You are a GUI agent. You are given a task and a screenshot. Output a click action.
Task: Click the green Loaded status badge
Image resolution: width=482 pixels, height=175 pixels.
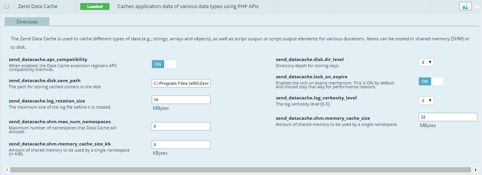point(95,7)
